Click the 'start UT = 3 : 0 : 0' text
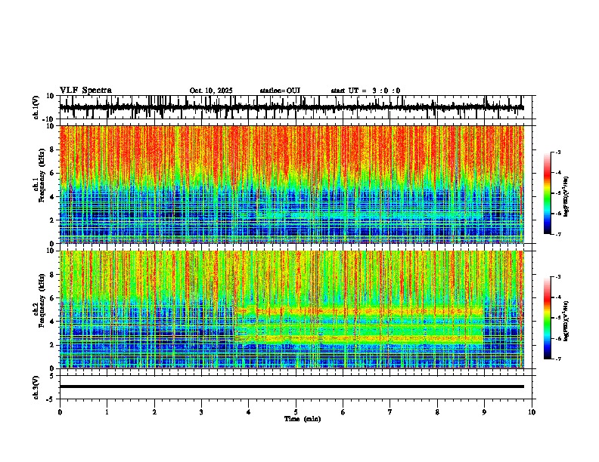This screenshot has width=599, height=462. 365,91
